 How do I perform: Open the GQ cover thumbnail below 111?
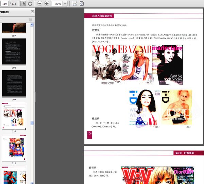click(x=14, y=175)
